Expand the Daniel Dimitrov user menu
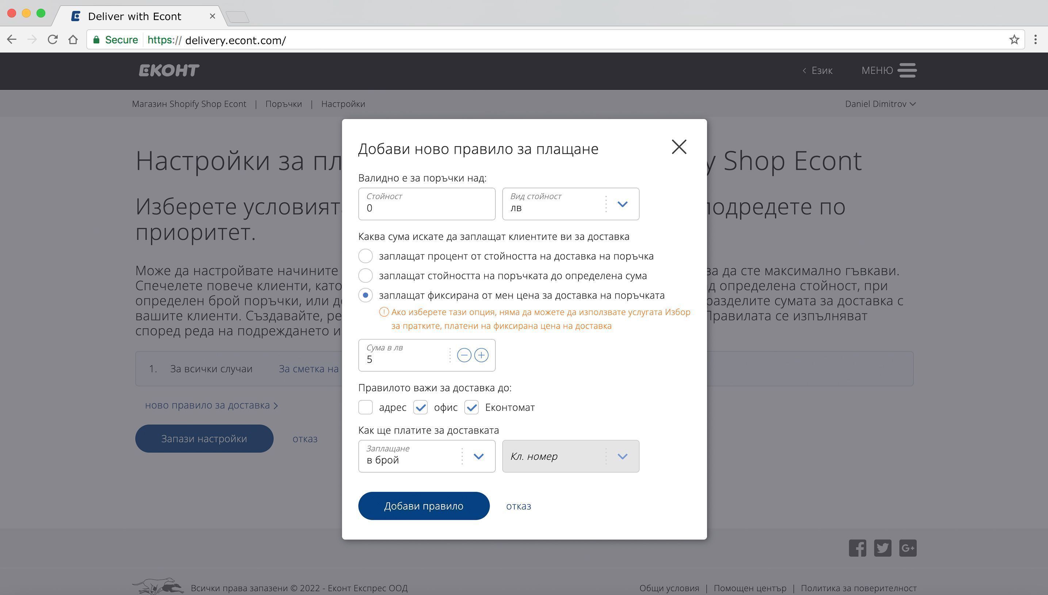The height and width of the screenshot is (595, 1048). point(880,104)
